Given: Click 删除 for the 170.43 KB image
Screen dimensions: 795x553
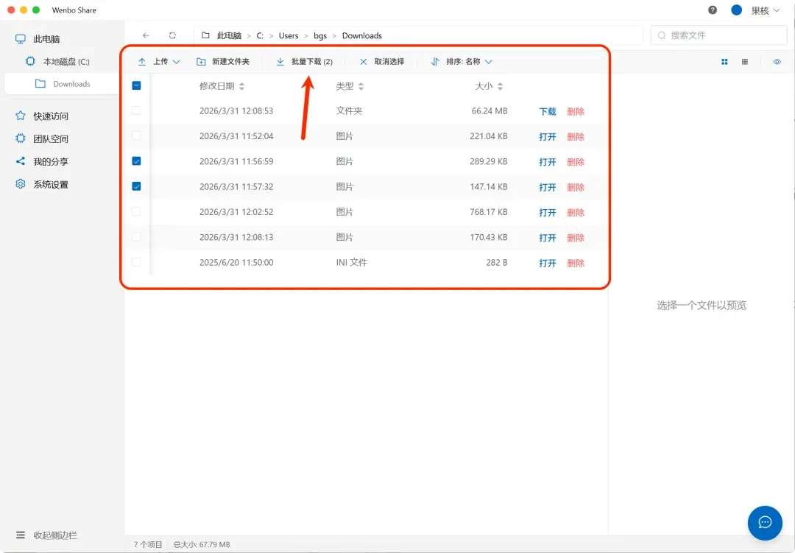Looking at the screenshot, I should (576, 237).
